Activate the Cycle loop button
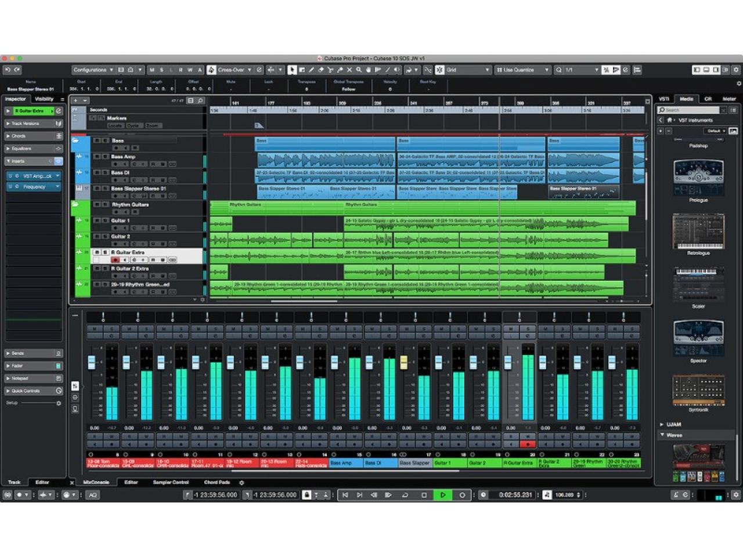The image size is (743, 557). click(405, 495)
